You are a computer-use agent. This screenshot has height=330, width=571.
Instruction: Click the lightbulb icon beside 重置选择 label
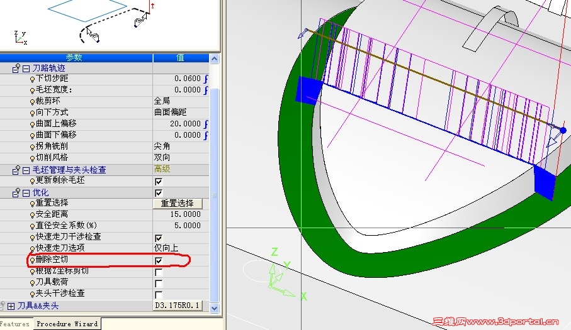32,204
